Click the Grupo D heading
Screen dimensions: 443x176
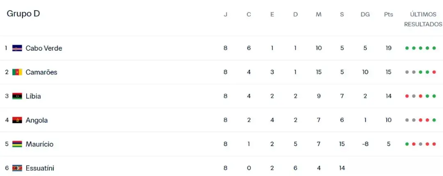click(x=23, y=14)
